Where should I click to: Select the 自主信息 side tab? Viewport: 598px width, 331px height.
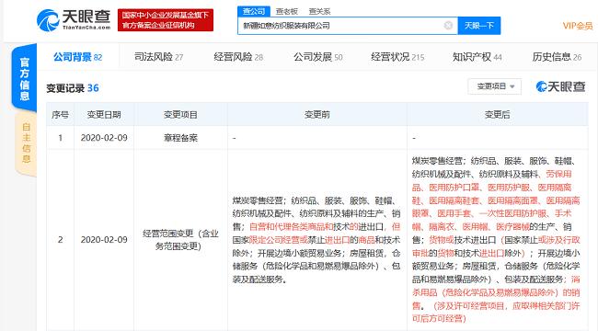pyautogui.click(x=26, y=143)
